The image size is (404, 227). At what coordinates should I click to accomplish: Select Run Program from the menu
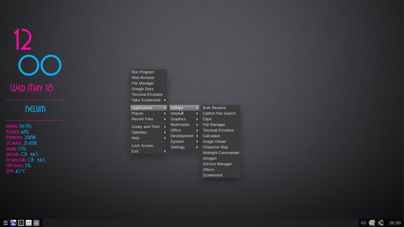tap(143, 72)
